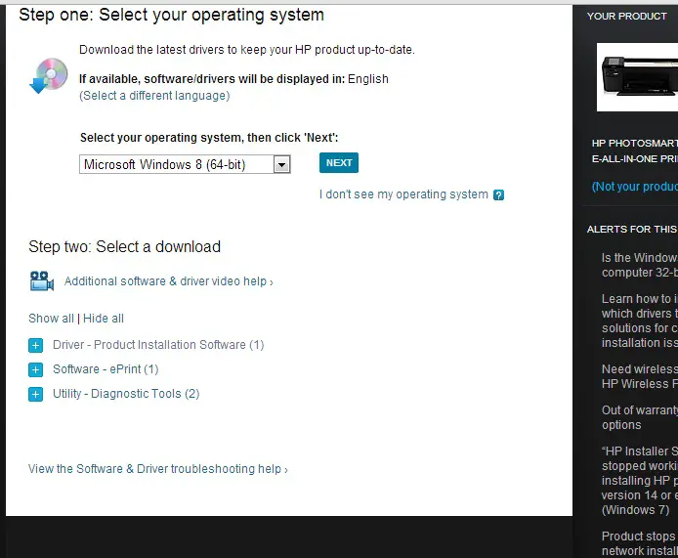Click the blue question mark help icon

click(498, 195)
